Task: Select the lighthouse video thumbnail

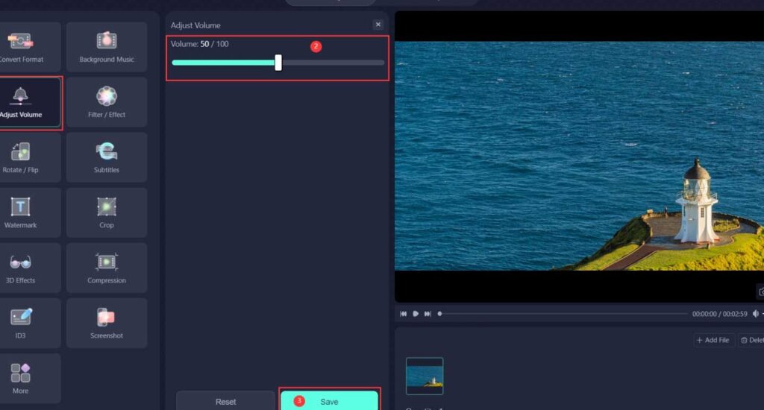Action: [x=425, y=376]
